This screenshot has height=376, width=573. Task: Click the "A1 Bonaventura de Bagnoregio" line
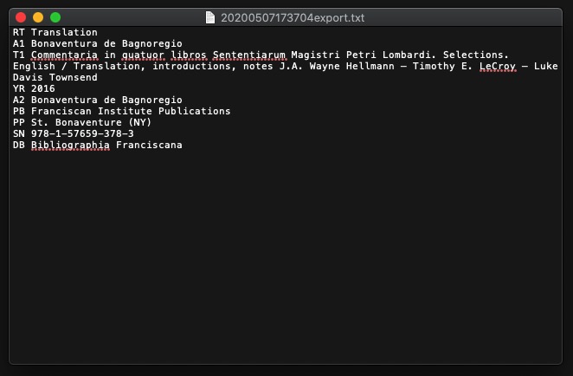97,43
